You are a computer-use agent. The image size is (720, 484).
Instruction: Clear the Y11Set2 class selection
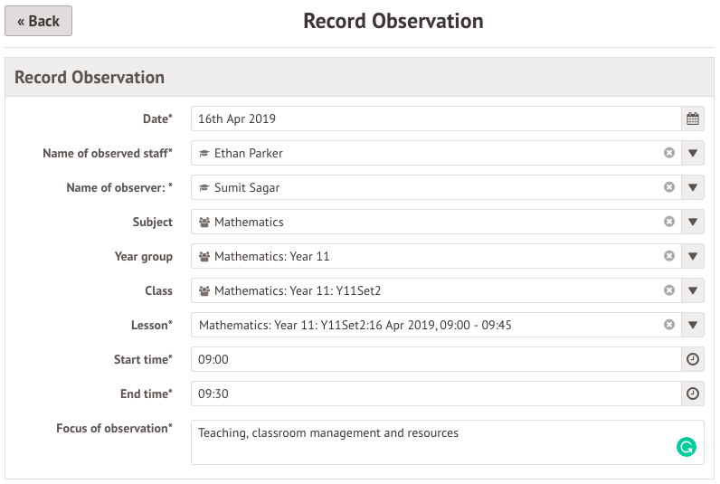669,290
